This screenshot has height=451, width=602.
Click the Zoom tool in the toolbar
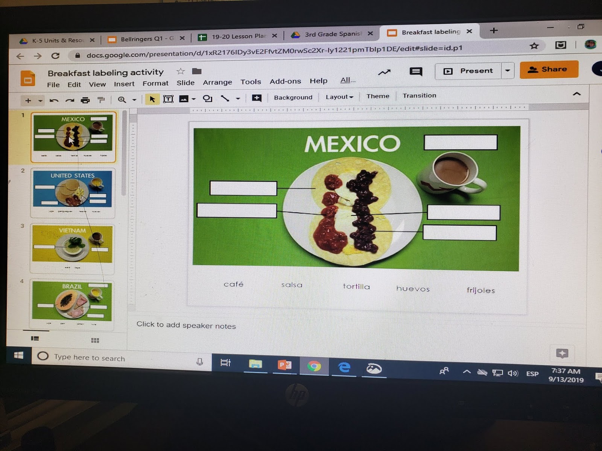point(121,99)
